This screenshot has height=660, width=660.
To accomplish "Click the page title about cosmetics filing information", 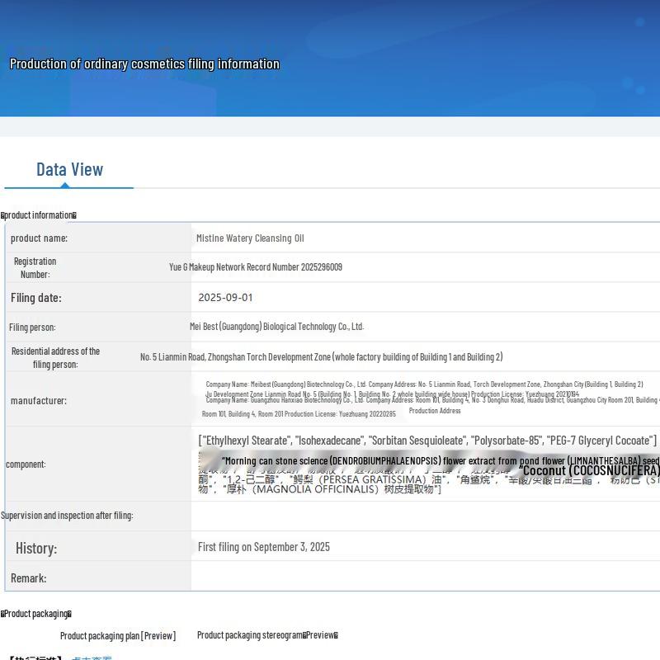I will pyautogui.click(x=144, y=64).
